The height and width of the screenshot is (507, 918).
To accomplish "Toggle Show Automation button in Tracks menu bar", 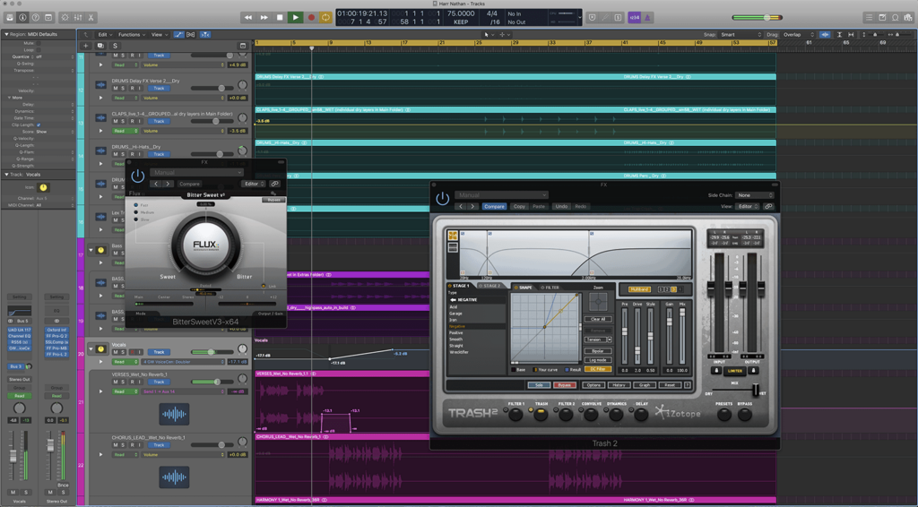I will [179, 35].
